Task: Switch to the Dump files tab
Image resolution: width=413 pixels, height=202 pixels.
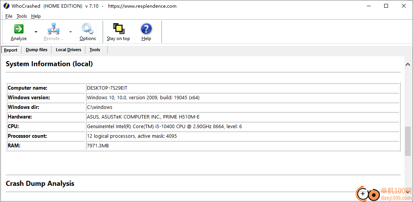Action: point(37,50)
